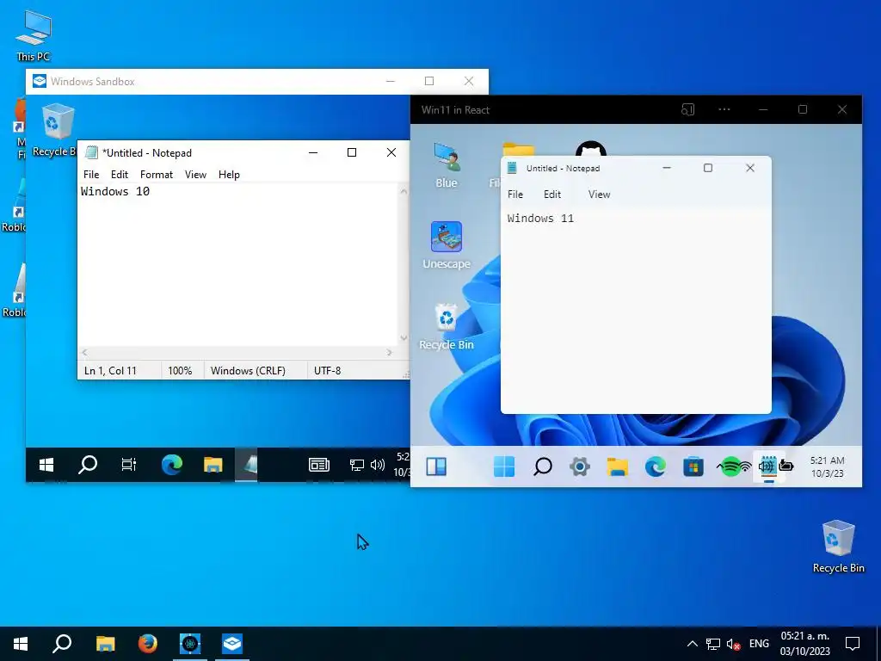This screenshot has width=881, height=661.
Task: Open Start menu in Windows Sandbox taskbar
Action: click(x=46, y=464)
